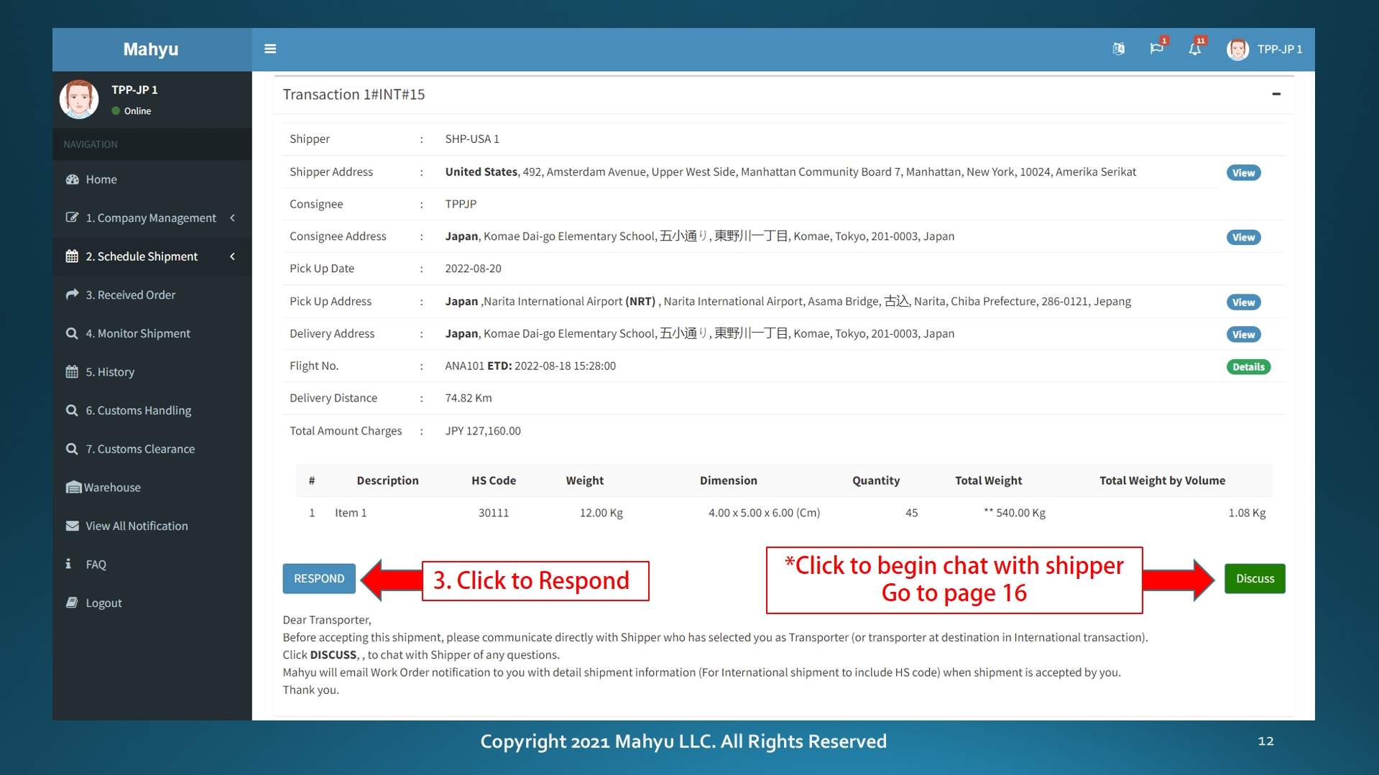This screenshot has height=775, width=1379.
Task: View the Shipper Address details
Action: pos(1243,172)
